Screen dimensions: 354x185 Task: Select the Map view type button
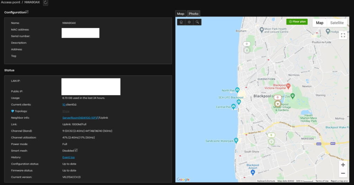click(320, 23)
